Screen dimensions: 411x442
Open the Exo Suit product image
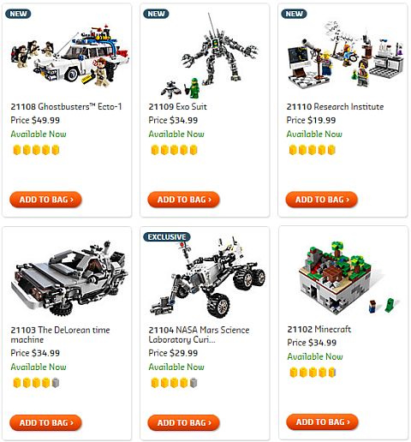pyautogui.click(x=210, y=56)
